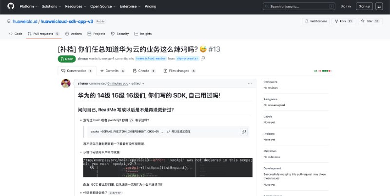Open the compiler error screenshot image

point(168,167)
